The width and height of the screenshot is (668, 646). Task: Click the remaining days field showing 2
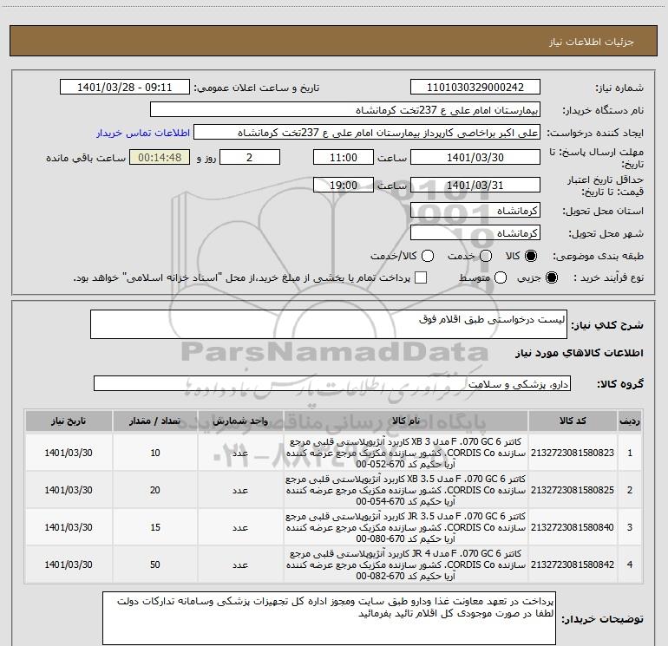[250, 157]
